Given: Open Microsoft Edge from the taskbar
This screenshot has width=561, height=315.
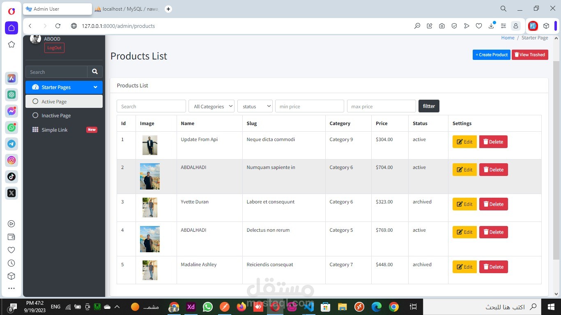Looking at the screenshot, I should click(376, 306).
